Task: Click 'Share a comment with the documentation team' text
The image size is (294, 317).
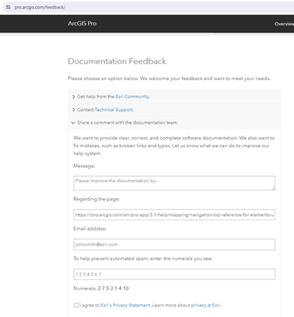Action: [x=127, y=123]
